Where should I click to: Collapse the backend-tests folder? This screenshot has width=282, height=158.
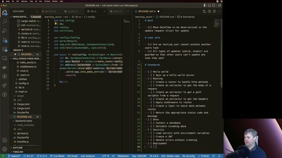coord(24,121)
